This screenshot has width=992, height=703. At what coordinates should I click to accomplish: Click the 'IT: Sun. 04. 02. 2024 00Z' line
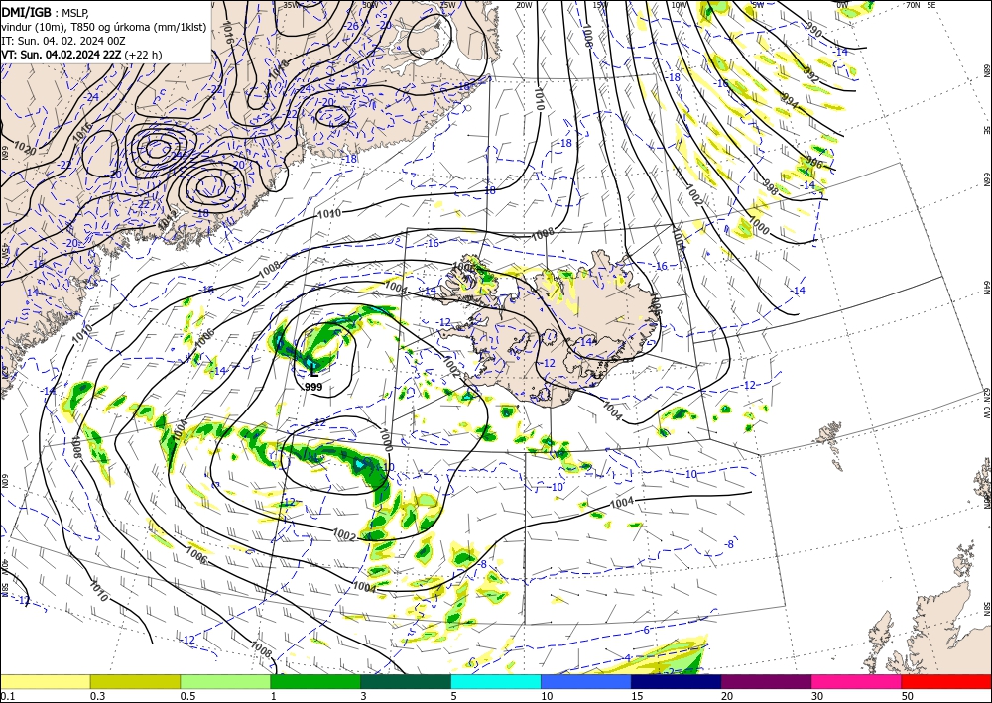click(63, 41)
